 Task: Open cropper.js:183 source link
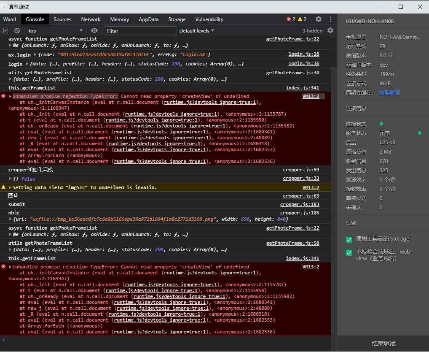300,204
